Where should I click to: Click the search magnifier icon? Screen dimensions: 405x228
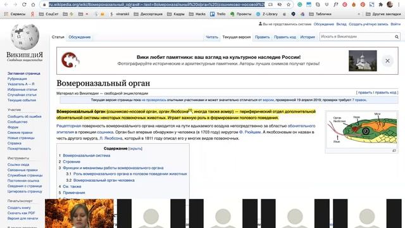pyautogui.click(x=397, y=37)
